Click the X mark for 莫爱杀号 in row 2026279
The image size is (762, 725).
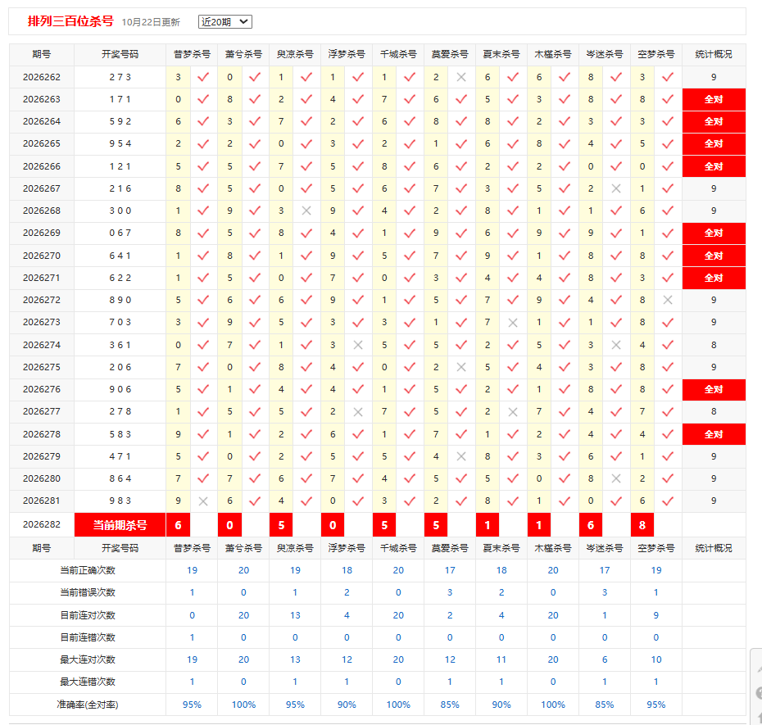pos(461,456)
